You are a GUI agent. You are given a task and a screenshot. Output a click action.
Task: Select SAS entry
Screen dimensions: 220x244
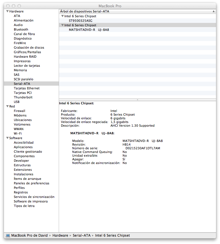coord(17,75)
